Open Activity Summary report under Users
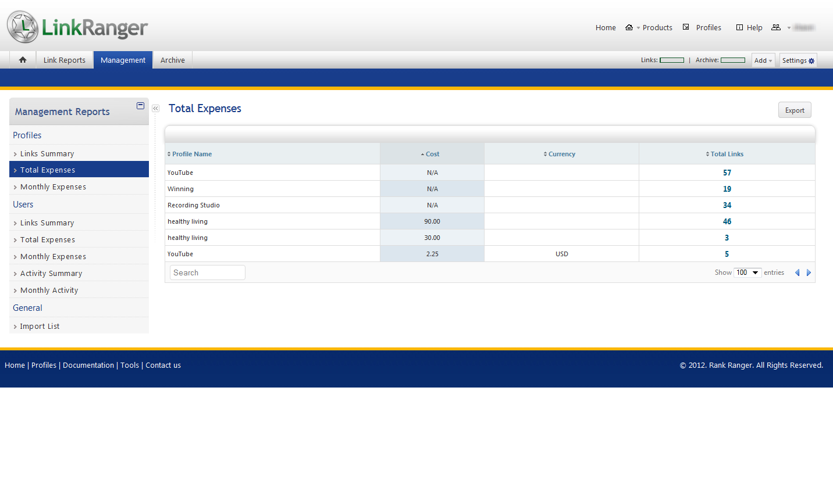This screenshot has height=477, width=833. click(51, 273)
